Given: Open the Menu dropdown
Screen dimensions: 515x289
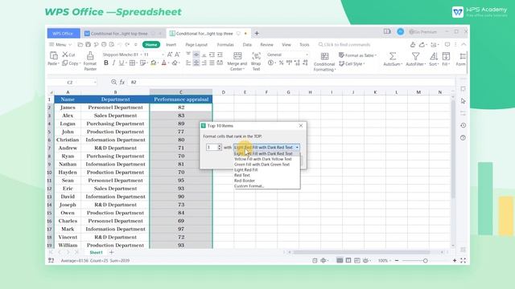Looking at the screenshot, I should tap(60, 45).
